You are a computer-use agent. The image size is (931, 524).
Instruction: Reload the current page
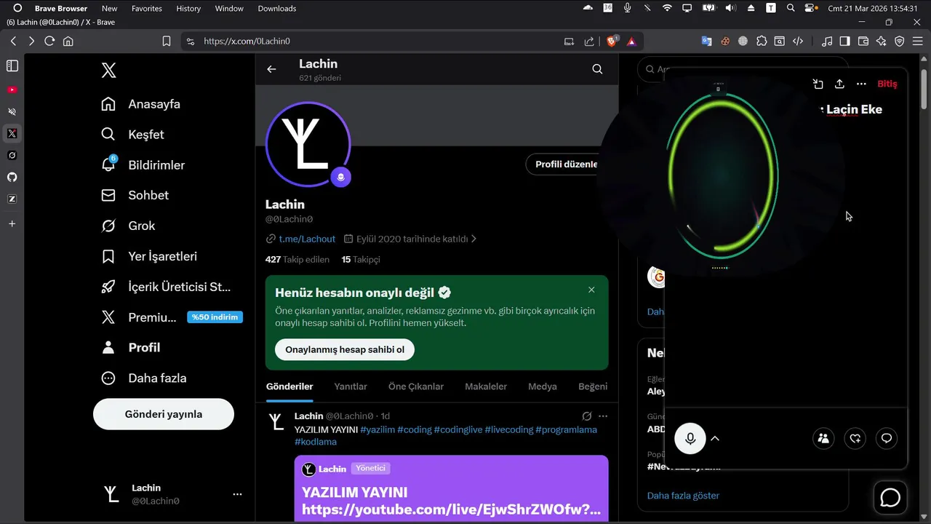[49, 41]
